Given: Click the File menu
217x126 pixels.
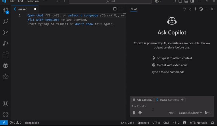Looking at the screenshot, I should point(12,1).
